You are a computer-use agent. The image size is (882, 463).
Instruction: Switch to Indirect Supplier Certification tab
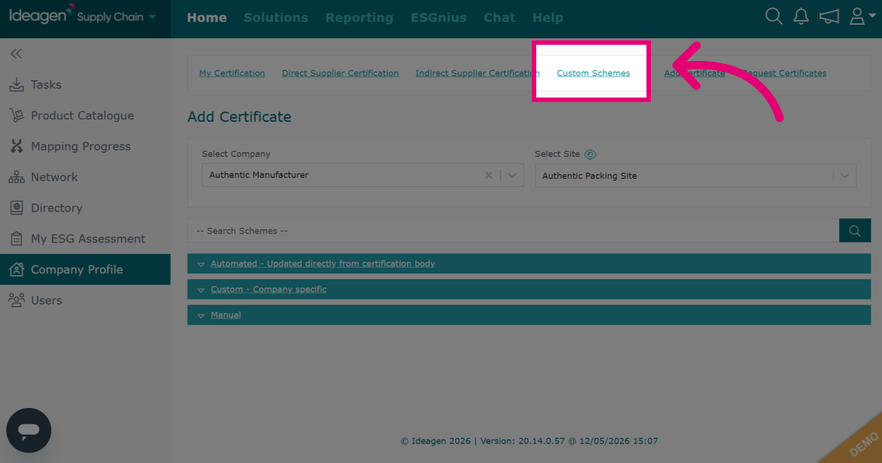477,73
